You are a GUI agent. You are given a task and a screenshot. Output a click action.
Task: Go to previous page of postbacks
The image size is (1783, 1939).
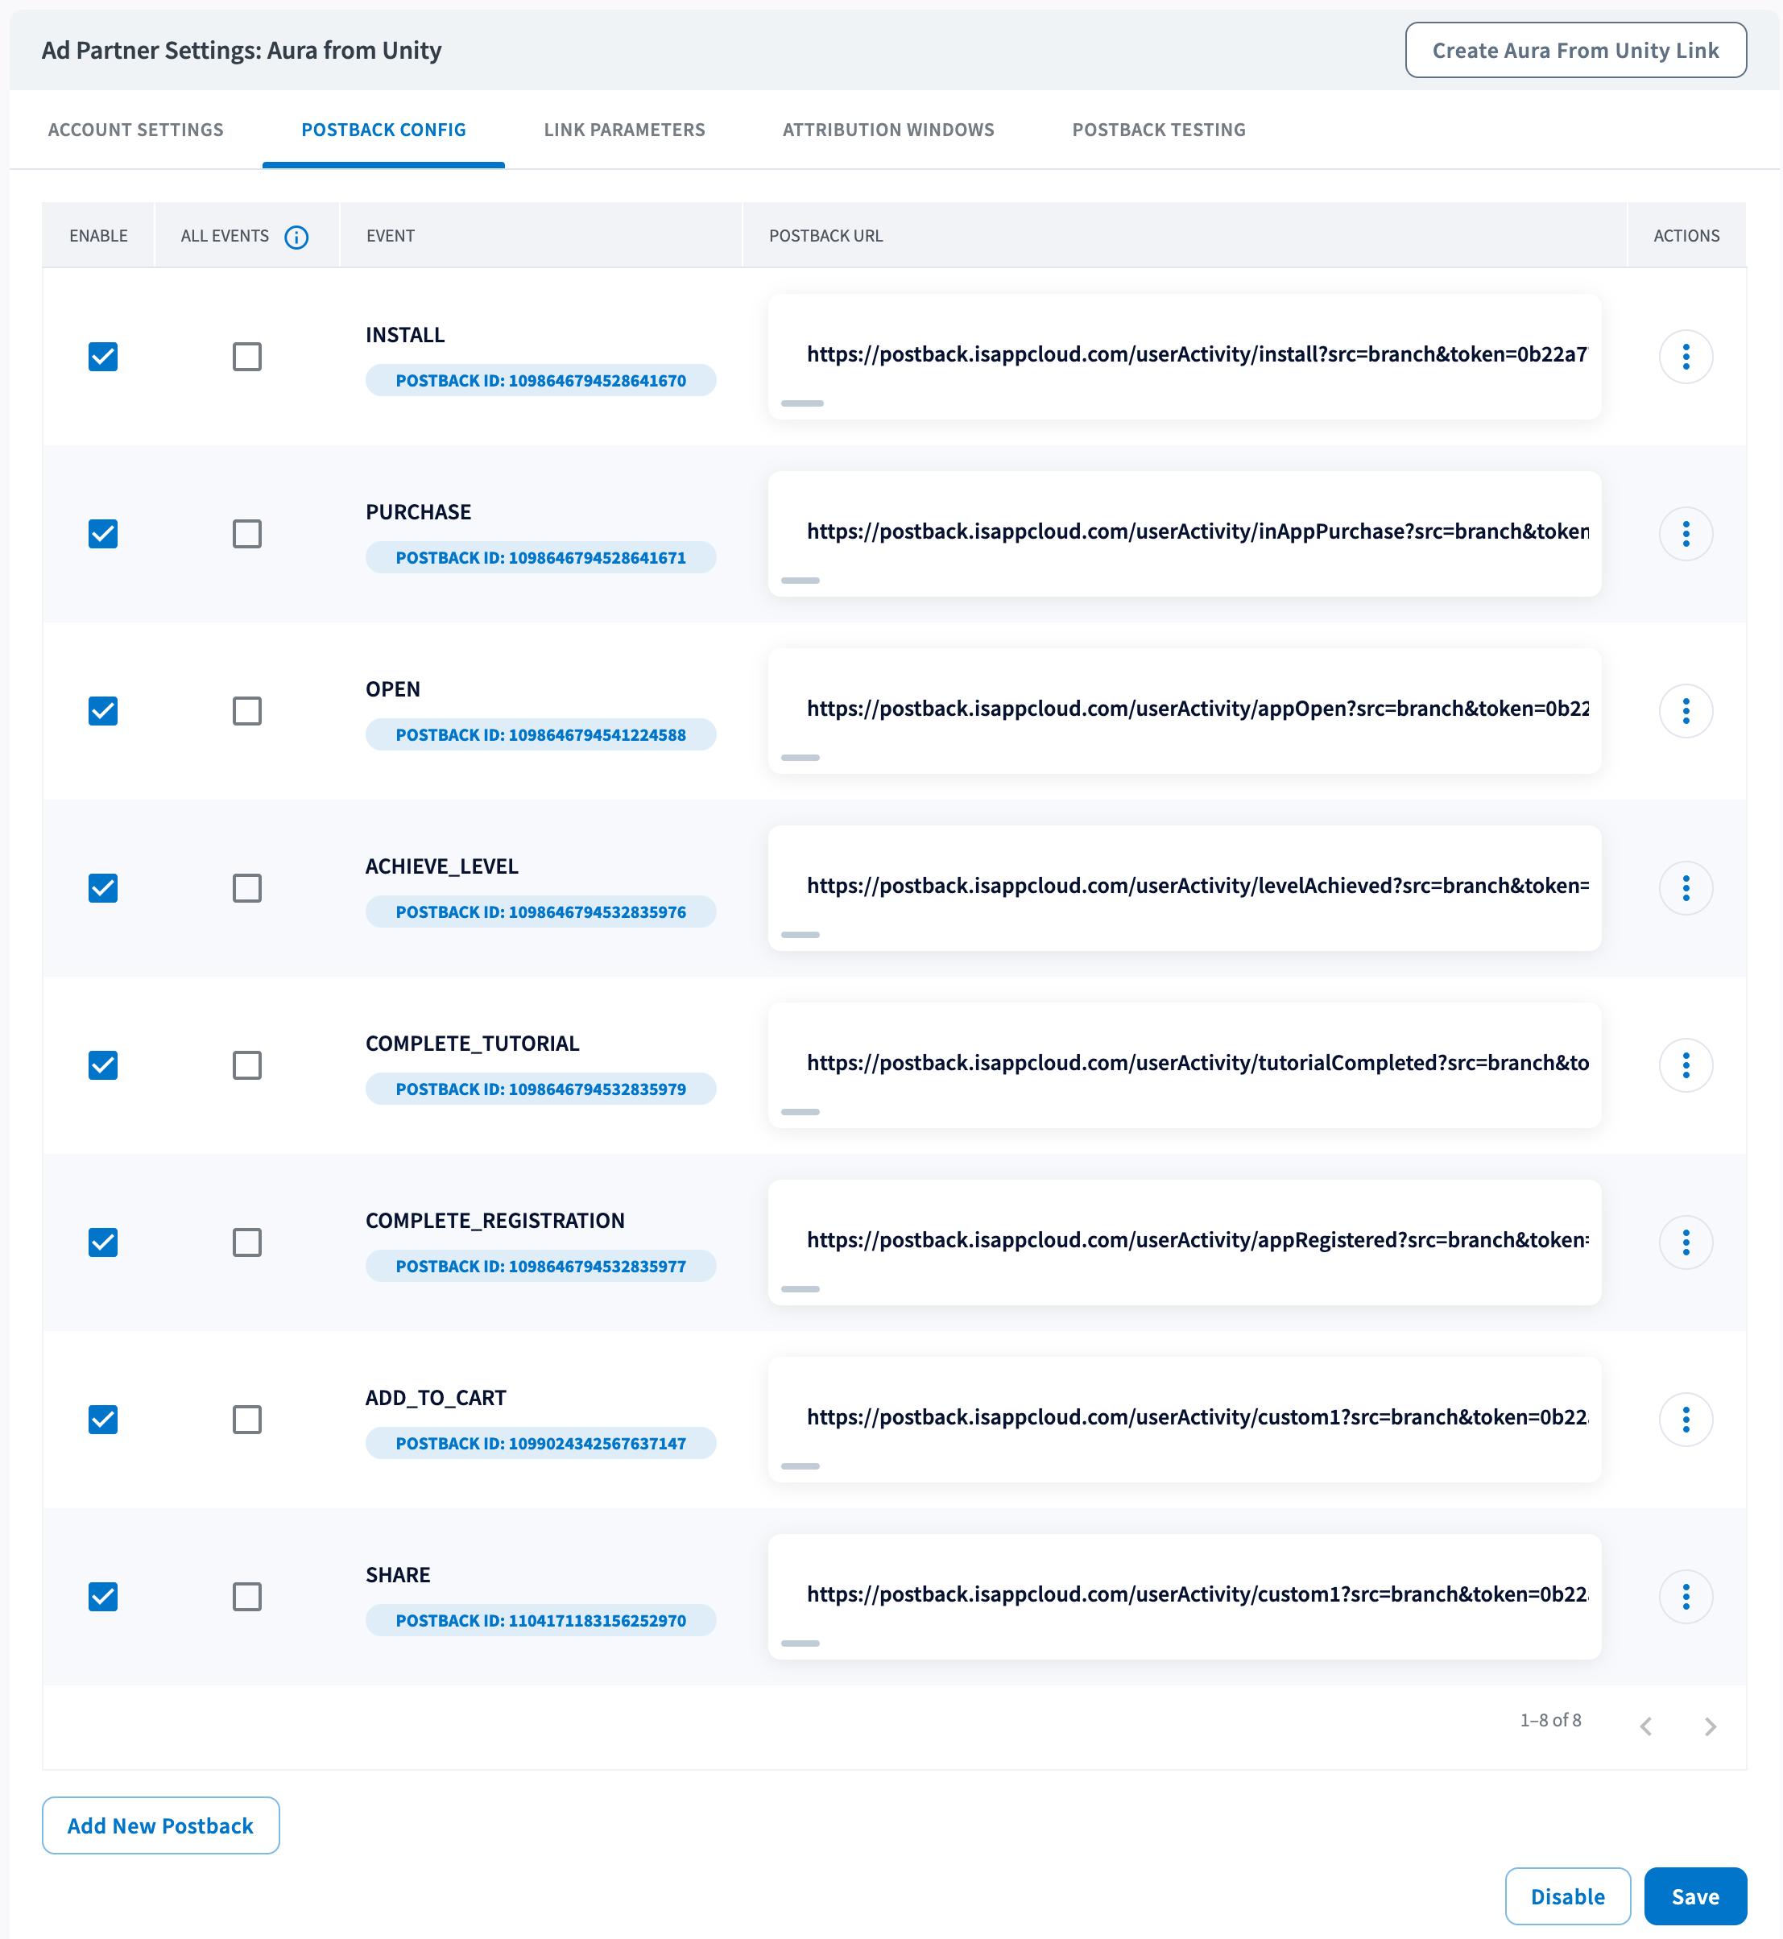pyautogui.click(x=1646, y=1726)
